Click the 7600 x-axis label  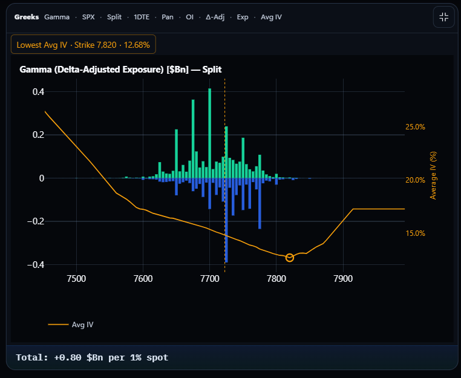(143, 278)
